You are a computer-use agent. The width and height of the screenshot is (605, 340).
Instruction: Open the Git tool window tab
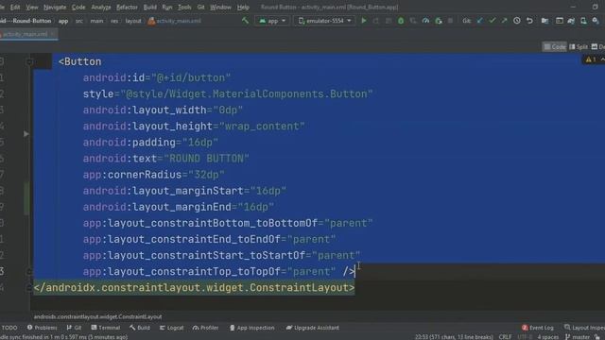coord(74,328)
